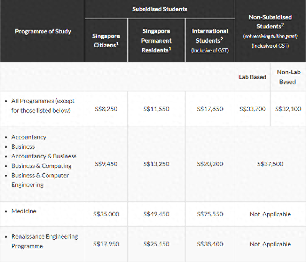306x262 pixels.
Task: Click the "Programme of Study" column header
Action: [43, 32]
